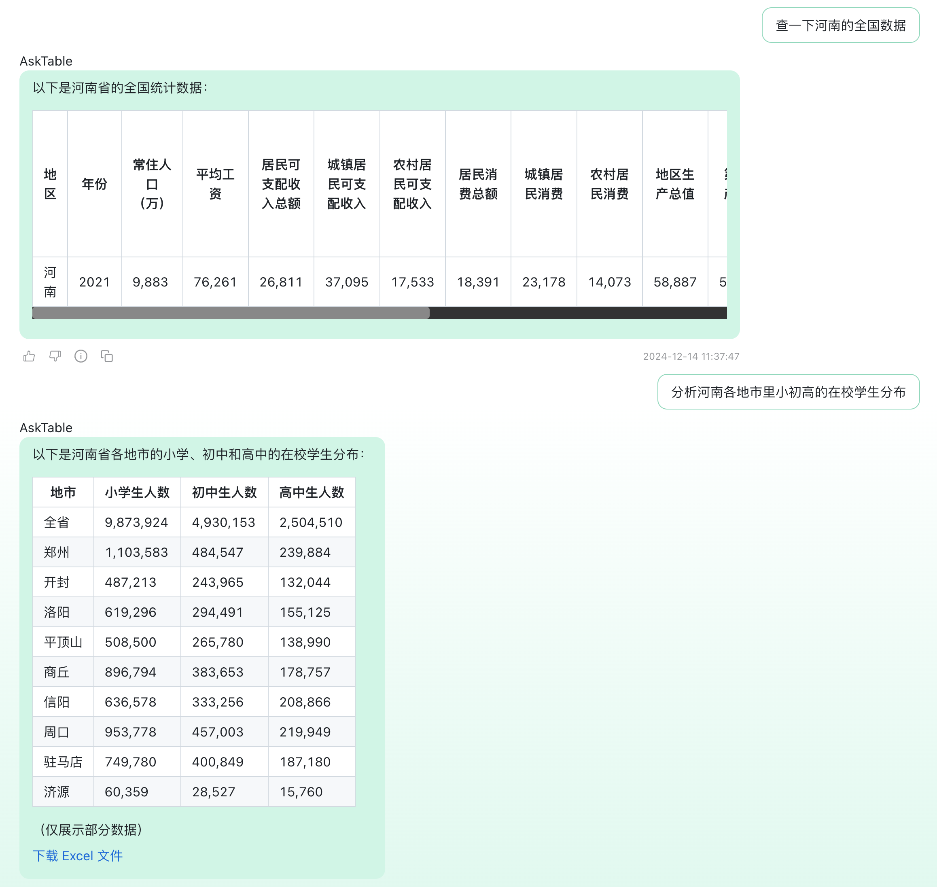
Task: Click the 常住人口(万) column header
Action: [x=152, y=184]
